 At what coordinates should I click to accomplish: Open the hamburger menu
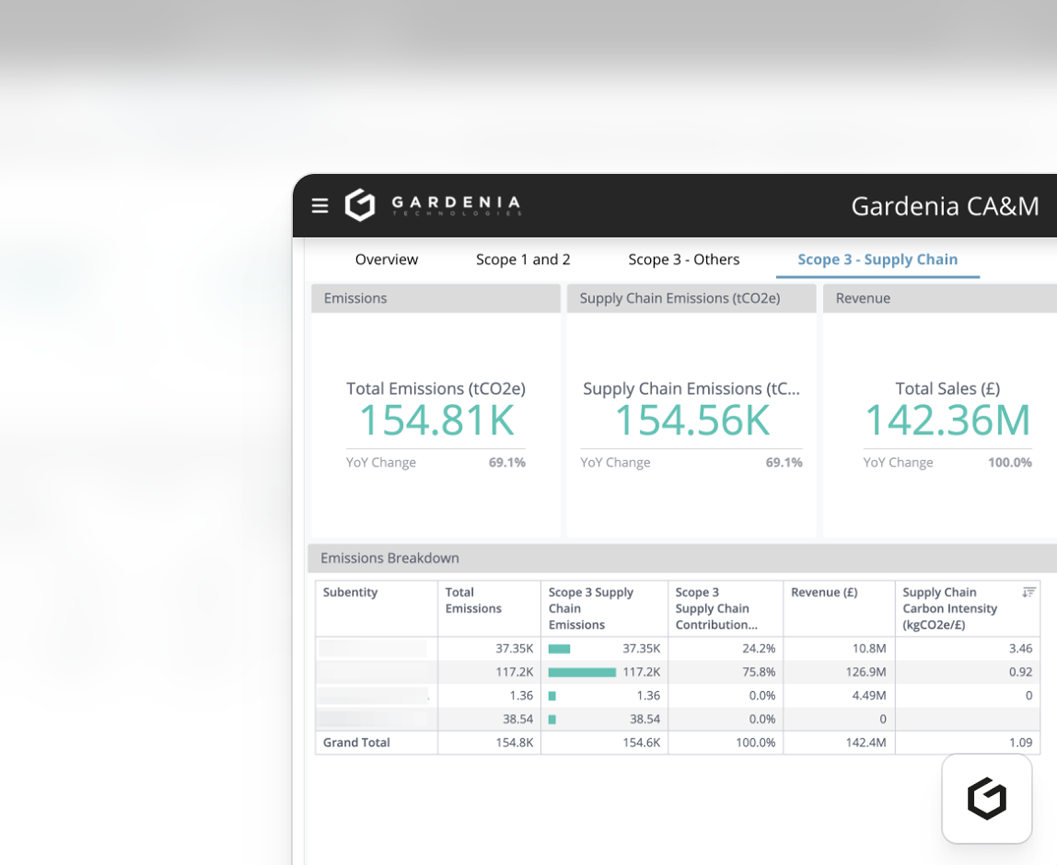tap(320, 206)
